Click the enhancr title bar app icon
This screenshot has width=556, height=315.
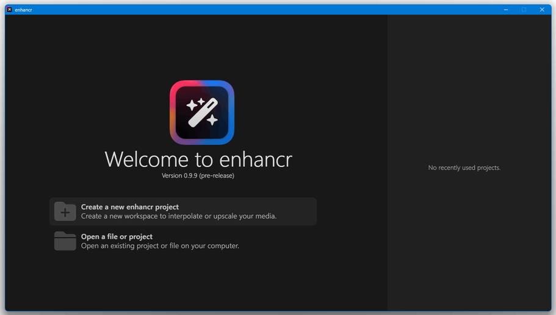coord(10,10)
